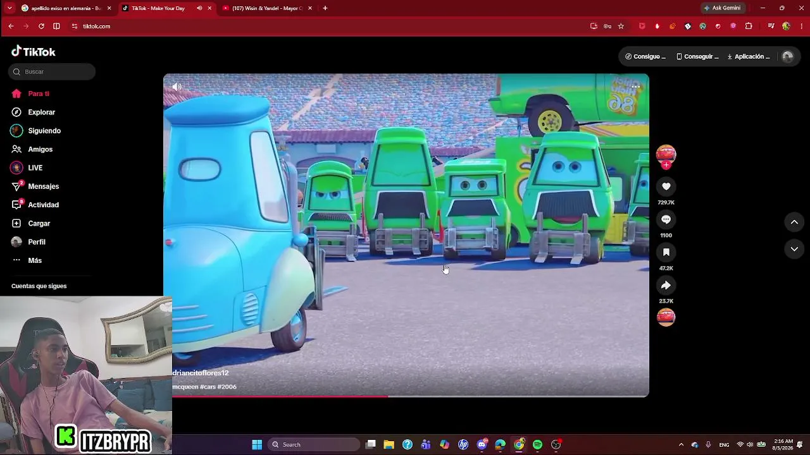
Task: View site information for tiktok.com
Action: coord(74,26)
